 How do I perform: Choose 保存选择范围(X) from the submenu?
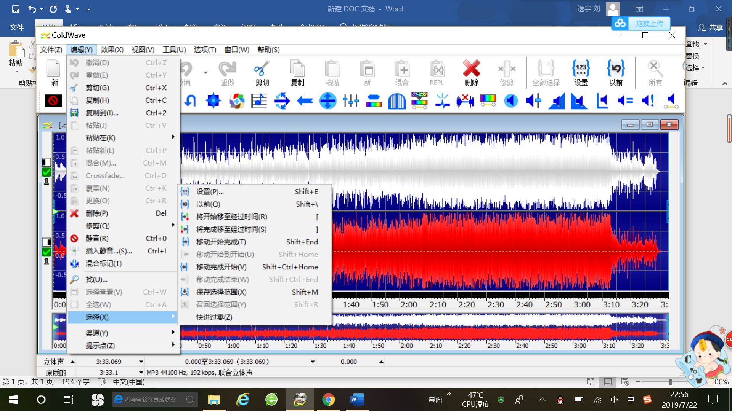tap(221, 292)
